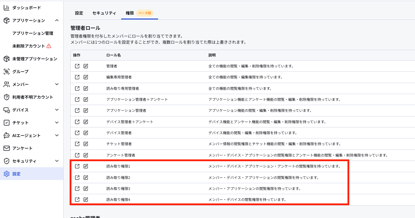Expand the セキュリティ sidebar section
Viewport: 415px width, 218px height.
click(x=57, y=161)
